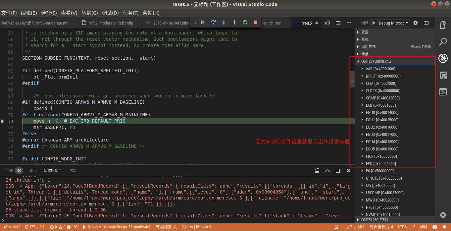Viewport: 451px width, 231px height.
Task: Go to line via 行 71, 列 1
Action: tap(355, 227)
